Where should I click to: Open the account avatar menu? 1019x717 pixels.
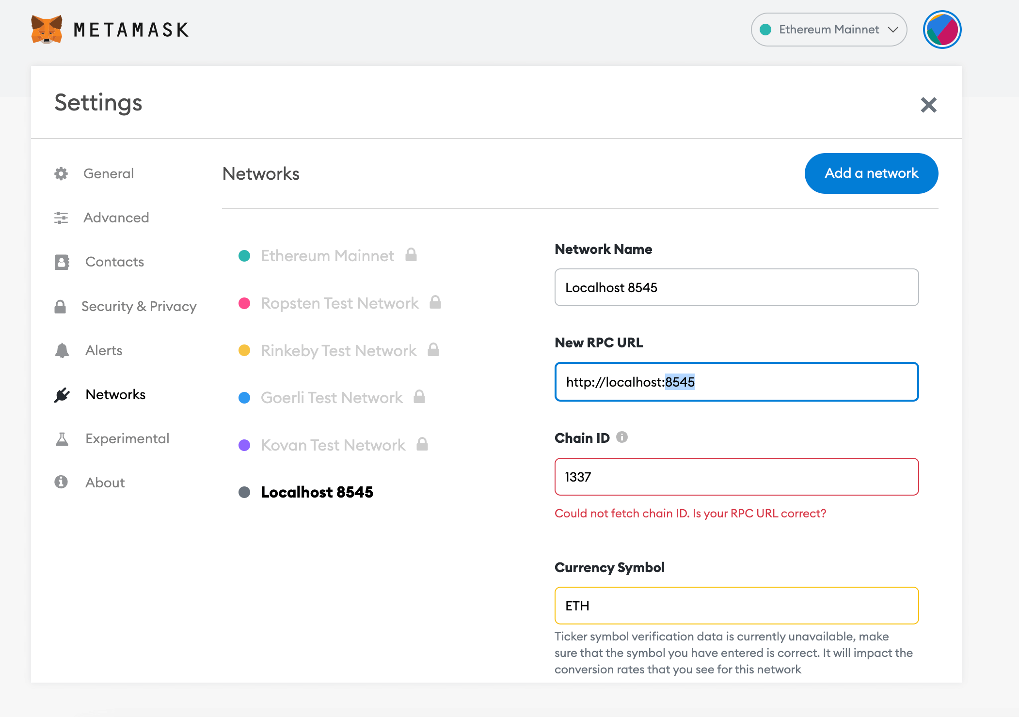(x=942, y=30)
